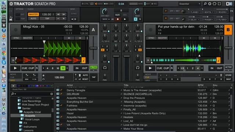Toggle Deck B SYNC button
This screenshot has width=235, height=132.
(x=151, y=38)
